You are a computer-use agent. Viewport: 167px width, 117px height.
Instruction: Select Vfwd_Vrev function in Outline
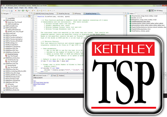tap(145, 16)
